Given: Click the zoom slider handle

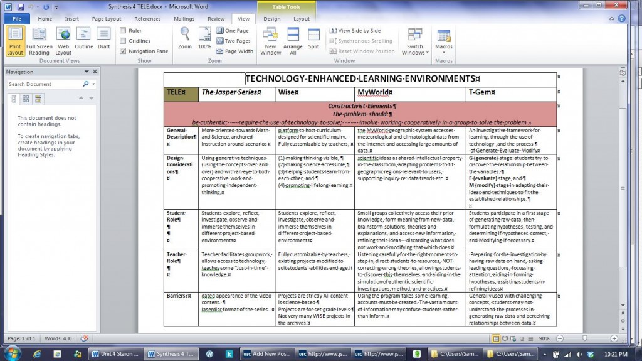Looking at the screenshot, I should coord(585,338).
